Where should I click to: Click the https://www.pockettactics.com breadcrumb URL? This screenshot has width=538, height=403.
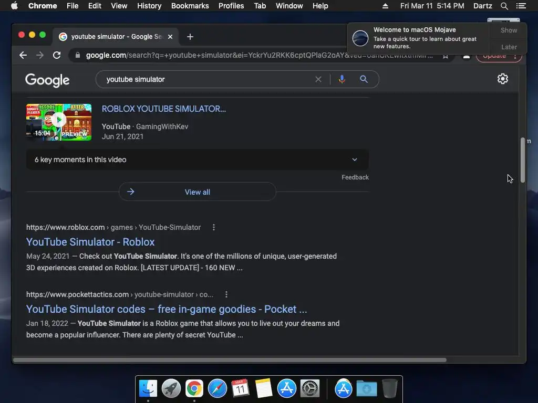[x=77, y=294]
